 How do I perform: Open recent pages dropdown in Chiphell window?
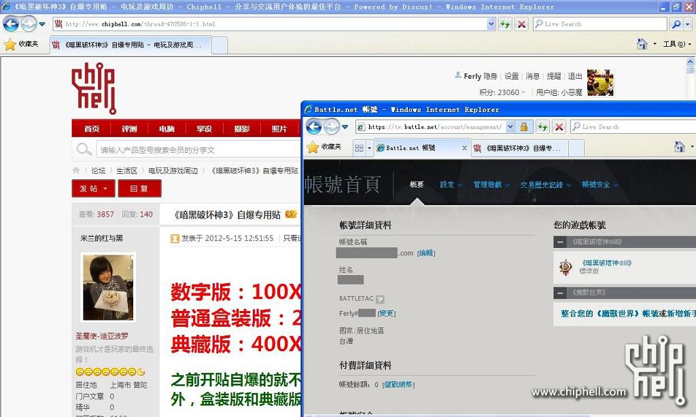42,24
